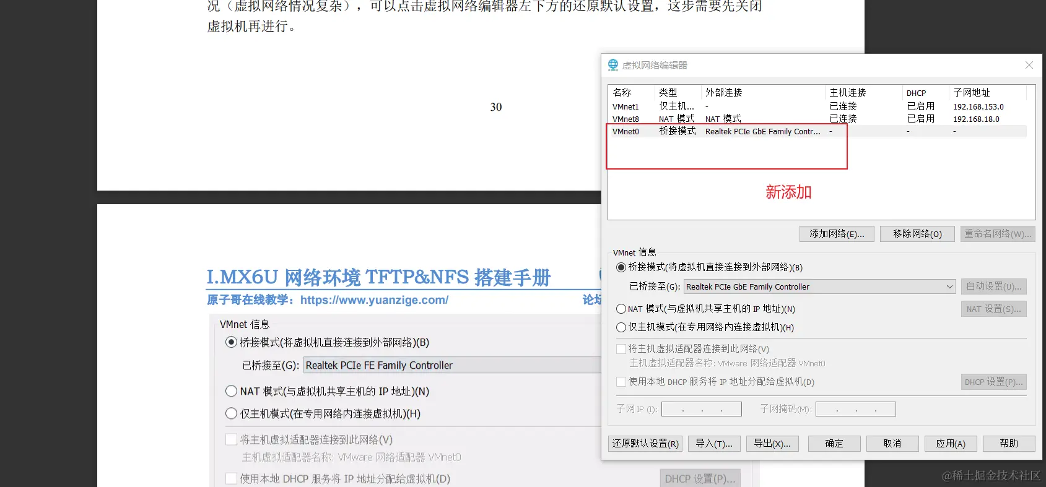Select bridged mode radio in the editor dialog
1046x487 pixels.
click(x=621, y=267)
